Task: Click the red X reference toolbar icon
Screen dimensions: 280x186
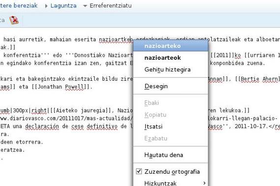Action: pos(14,20)
